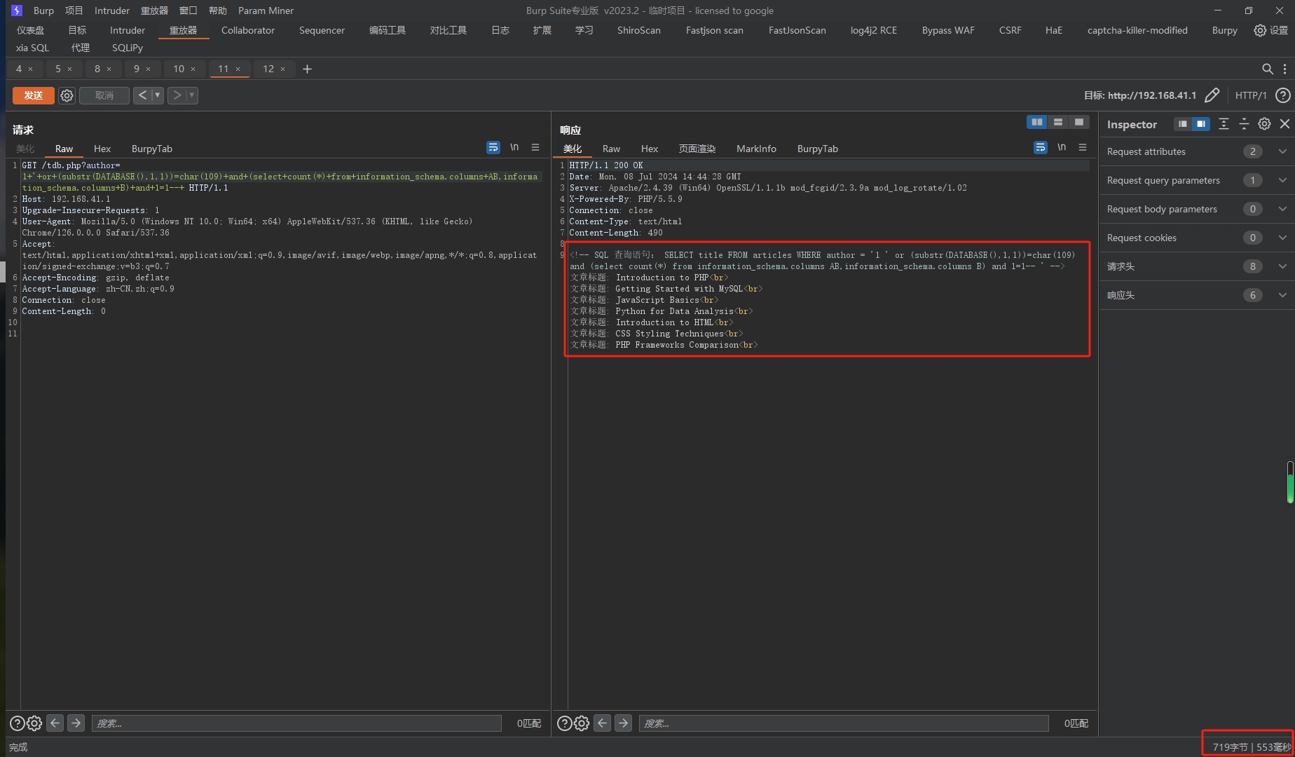Click the orange 发送 send button
The image size is (1295, 757).
34,95
